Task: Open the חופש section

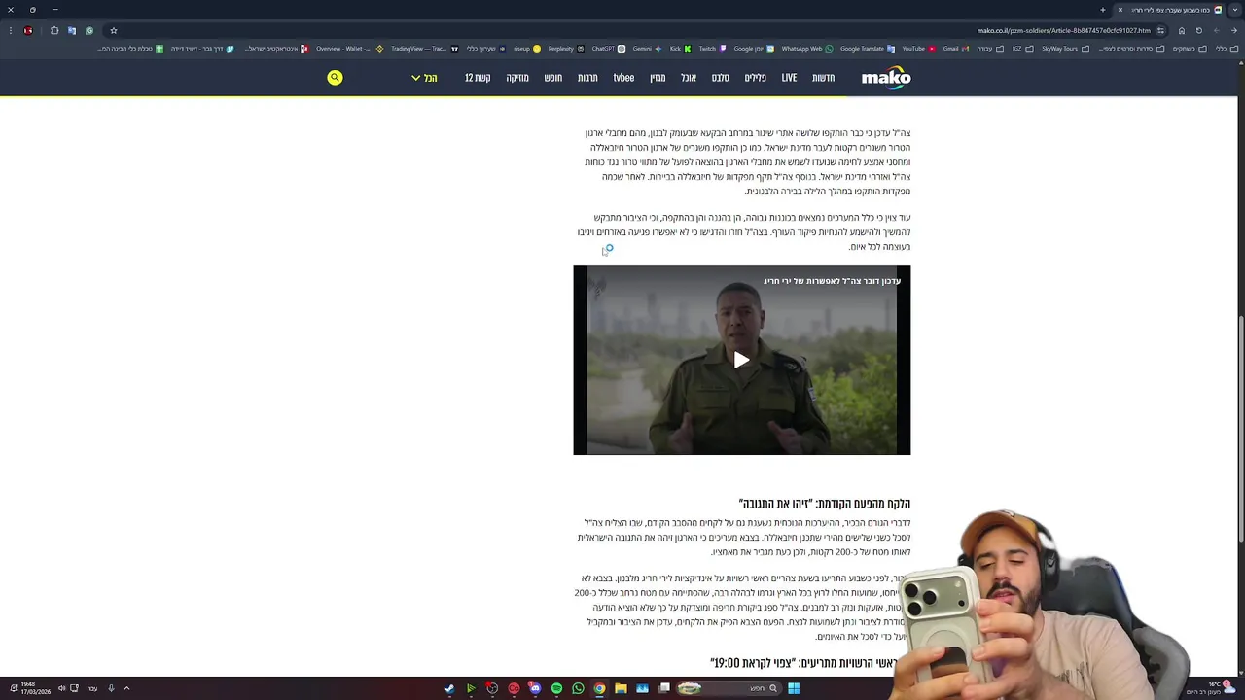Action: point(552,78)
